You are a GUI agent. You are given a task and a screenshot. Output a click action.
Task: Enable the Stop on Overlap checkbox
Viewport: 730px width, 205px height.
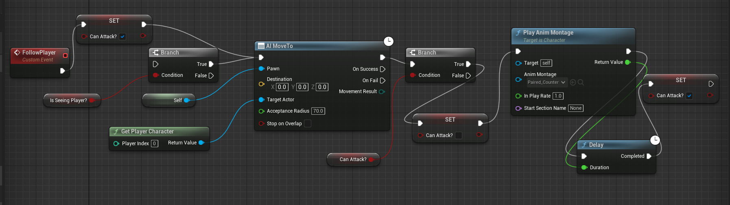point(308,123)
